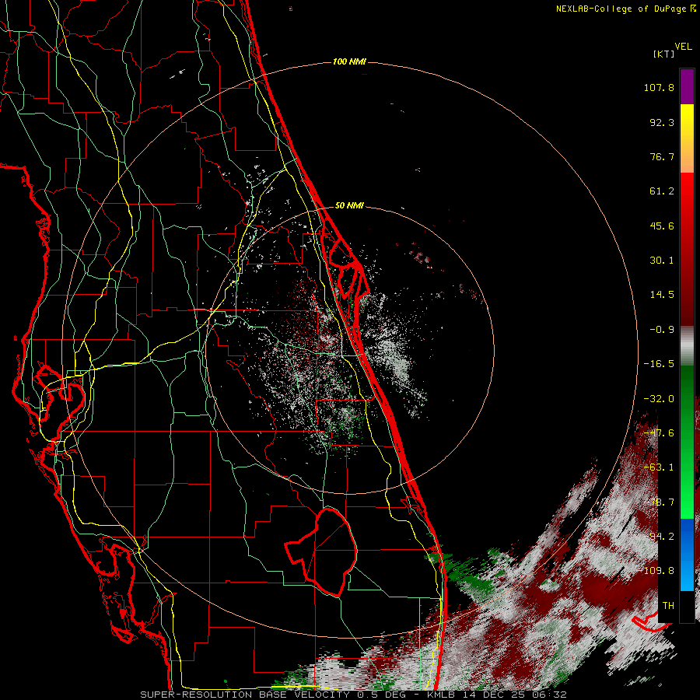Click the TH label on the color bar

pos(668,606)
